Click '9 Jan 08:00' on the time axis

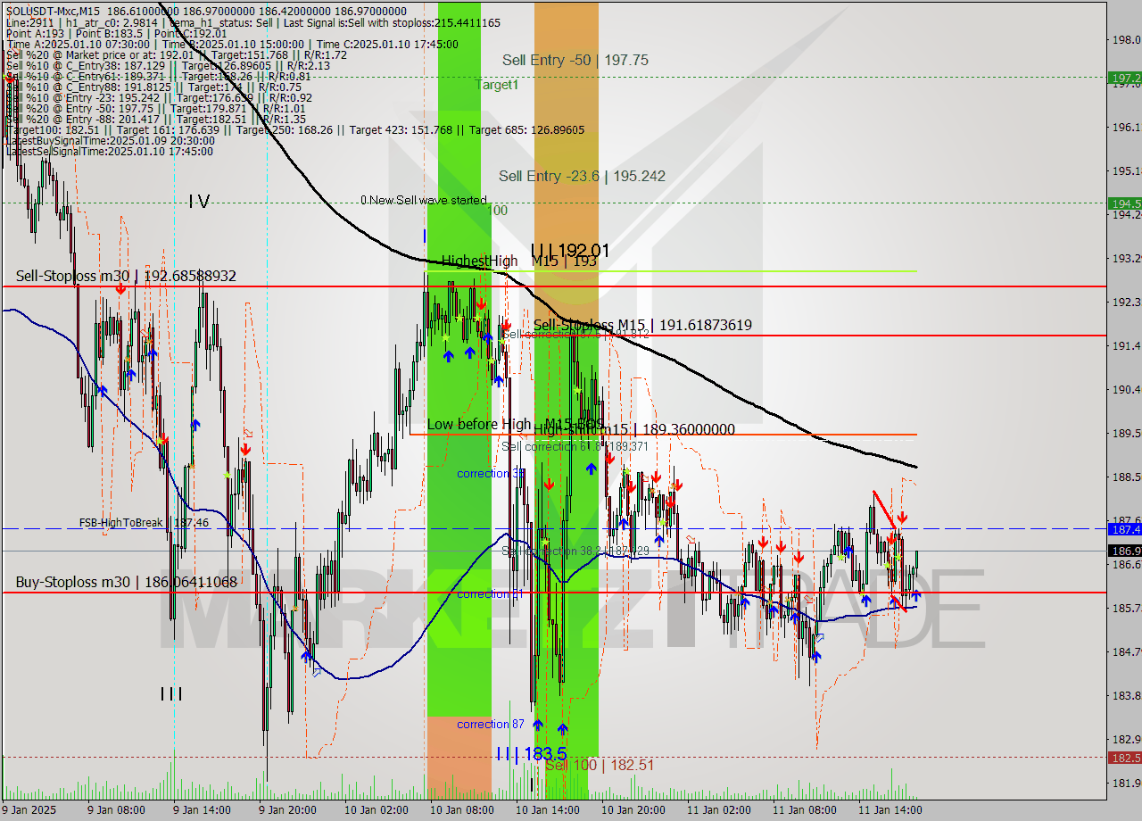(x=116, y=810)
